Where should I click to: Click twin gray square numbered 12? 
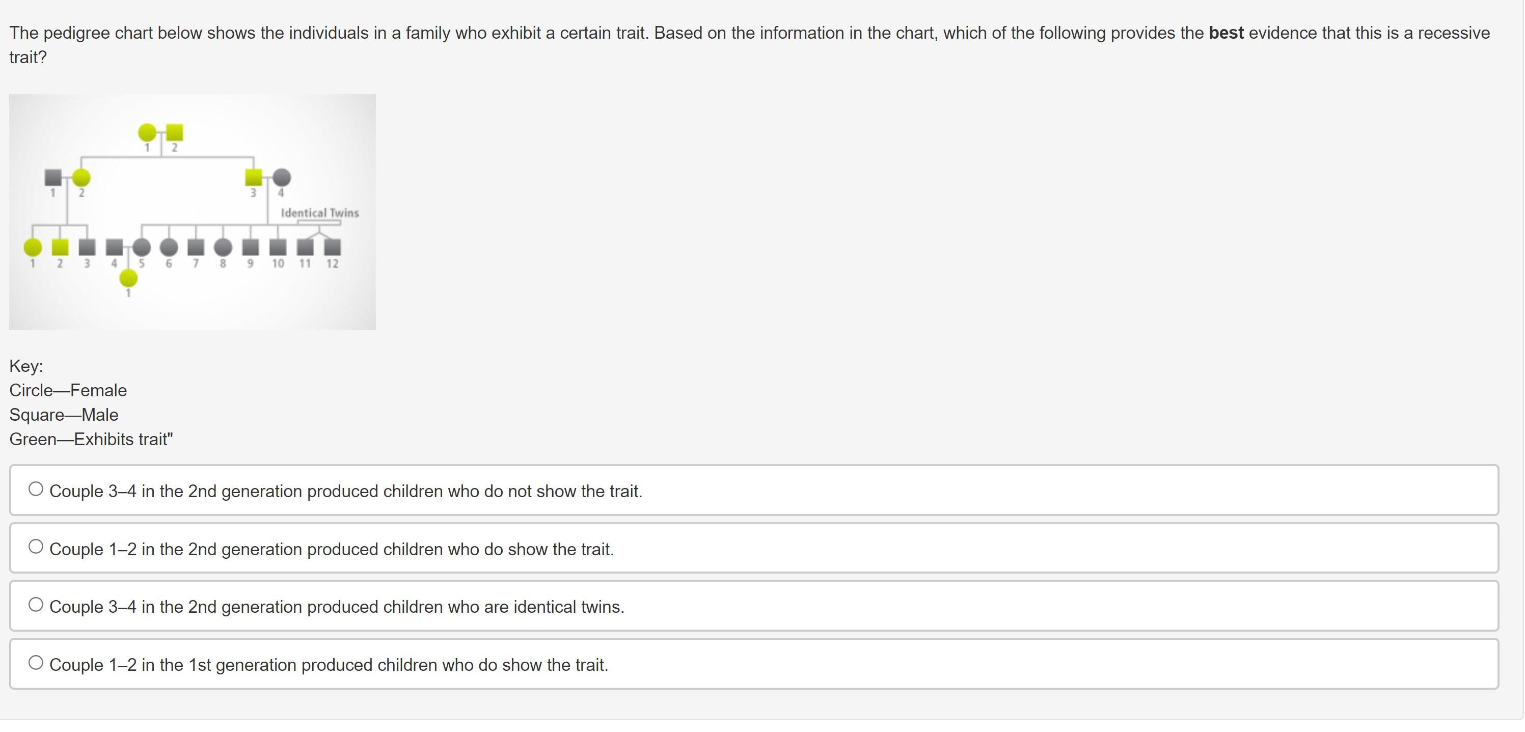click(x=333, y=247)
